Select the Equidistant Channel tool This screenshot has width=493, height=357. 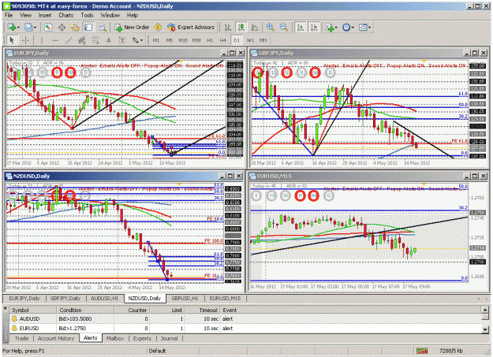pyautogui.click(x=82, y=40)
